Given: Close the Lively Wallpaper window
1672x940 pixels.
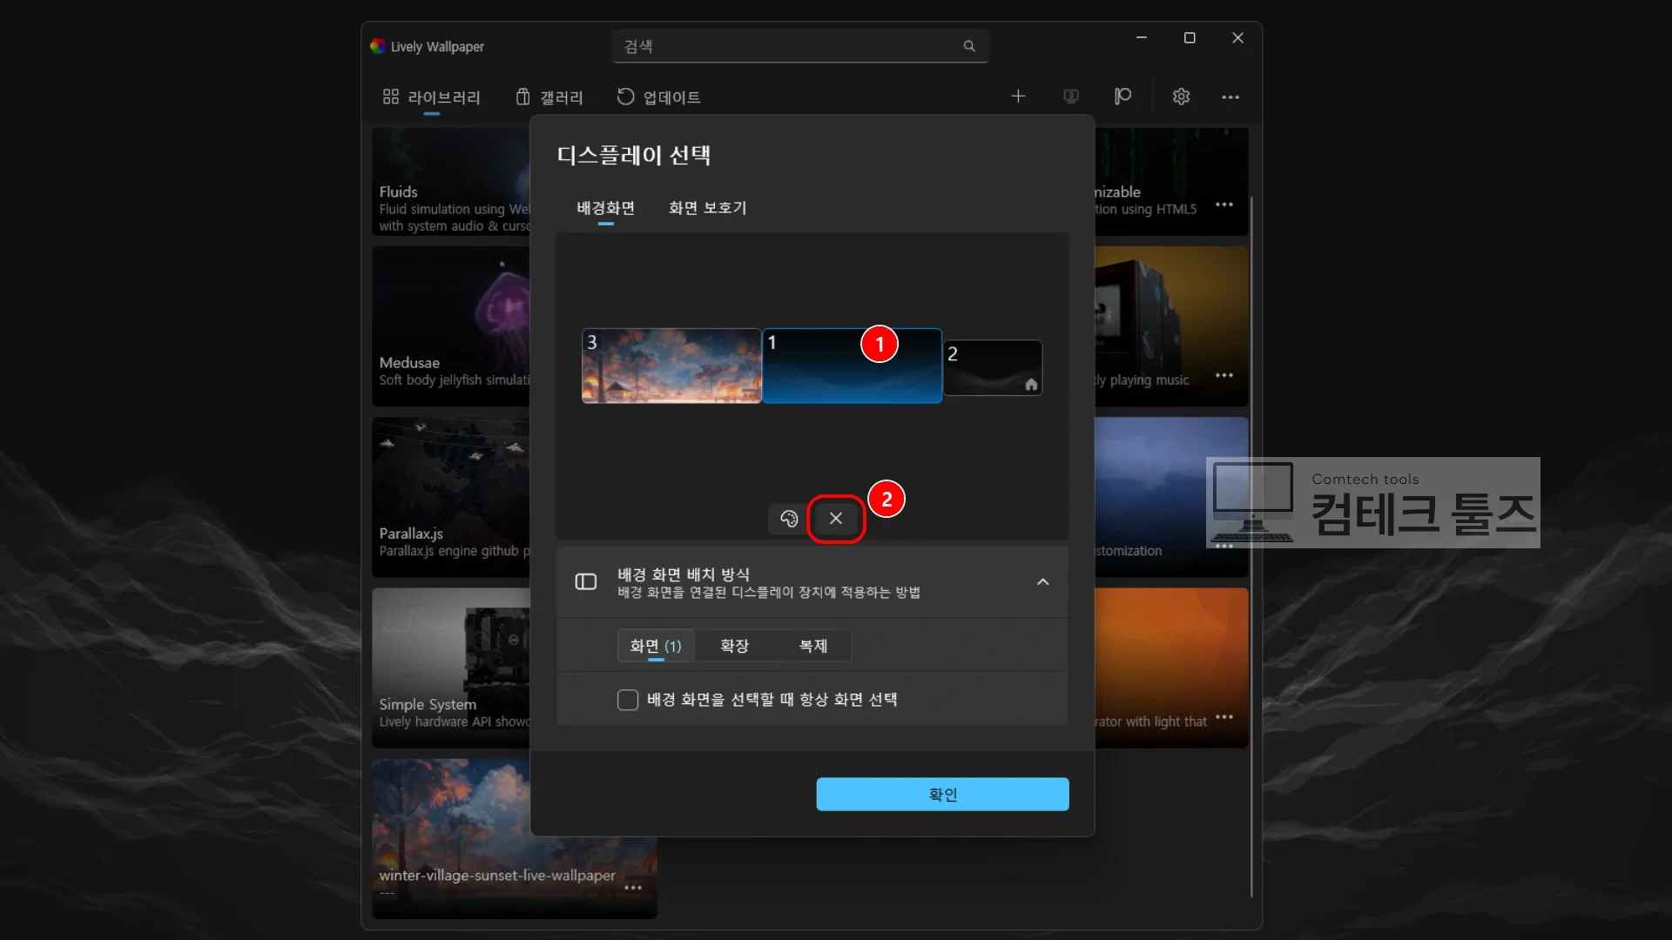Looking at the screenshot, I should [1237, 37].
